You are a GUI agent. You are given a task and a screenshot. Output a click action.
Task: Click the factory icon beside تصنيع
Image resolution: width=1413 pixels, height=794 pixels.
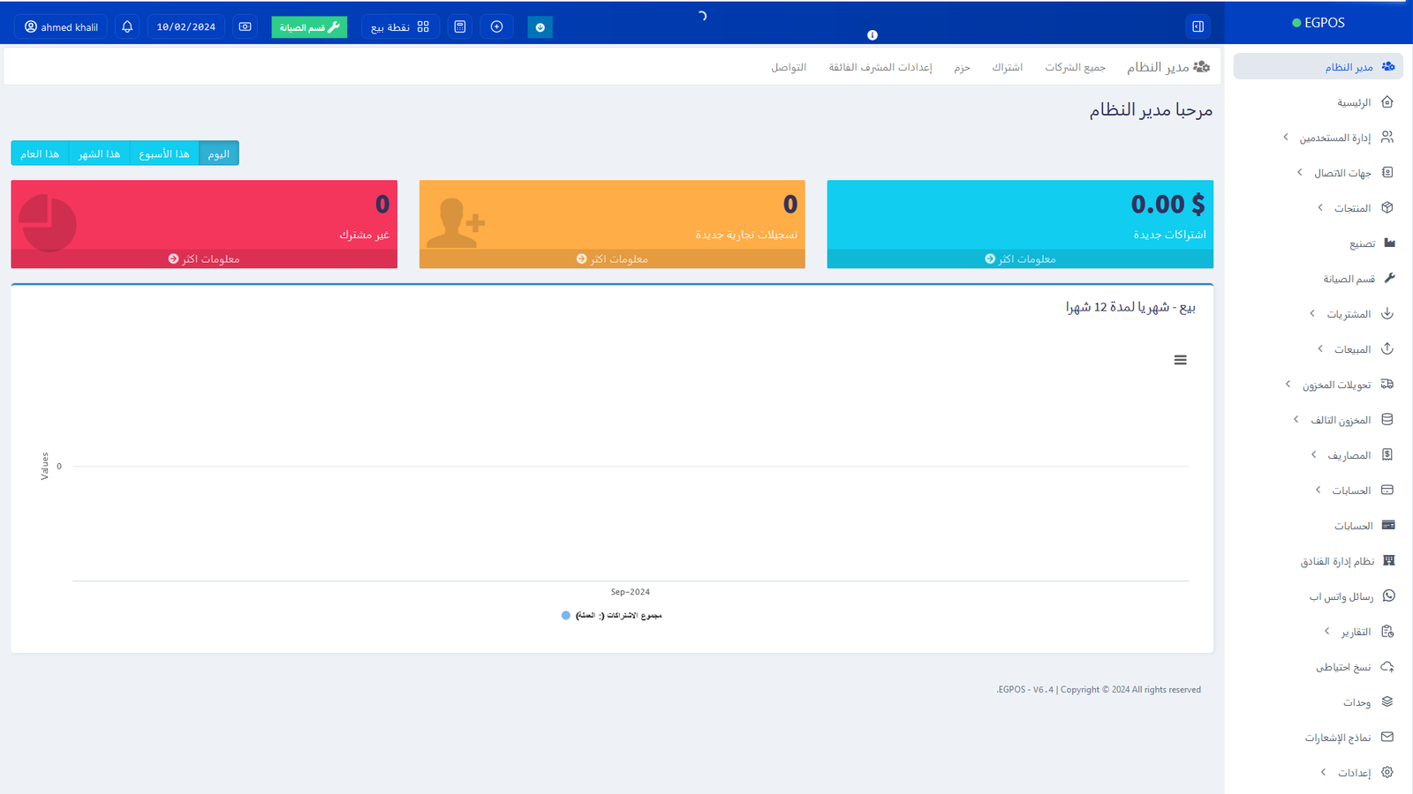pos(1389,243)
